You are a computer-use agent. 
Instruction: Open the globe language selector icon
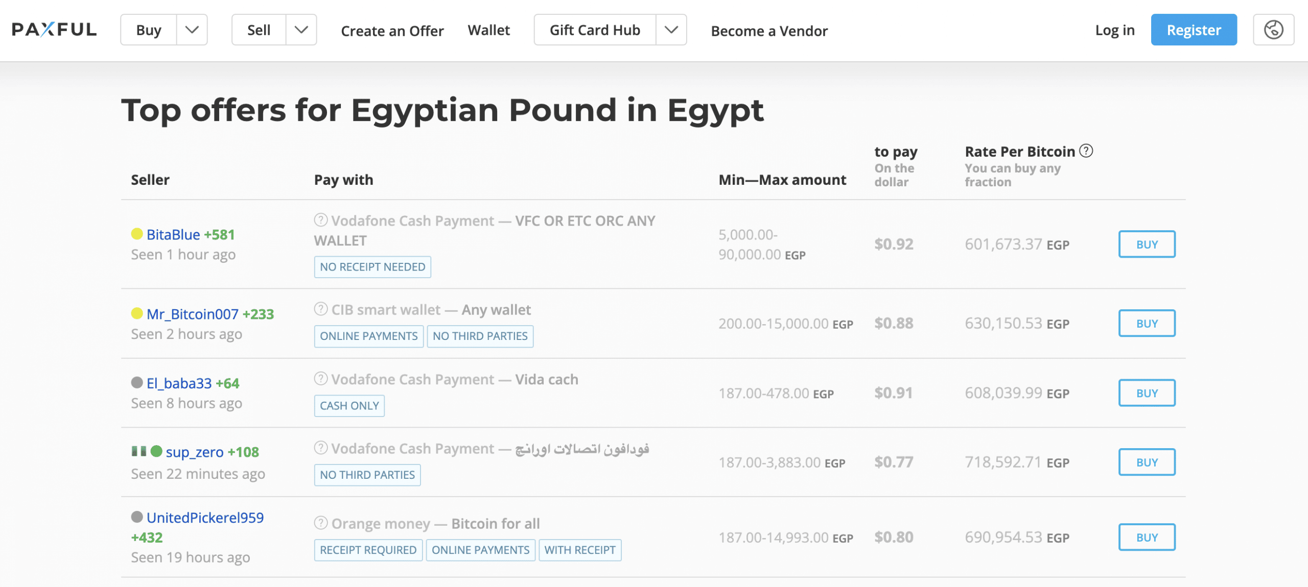click(x=1273, y=30)
